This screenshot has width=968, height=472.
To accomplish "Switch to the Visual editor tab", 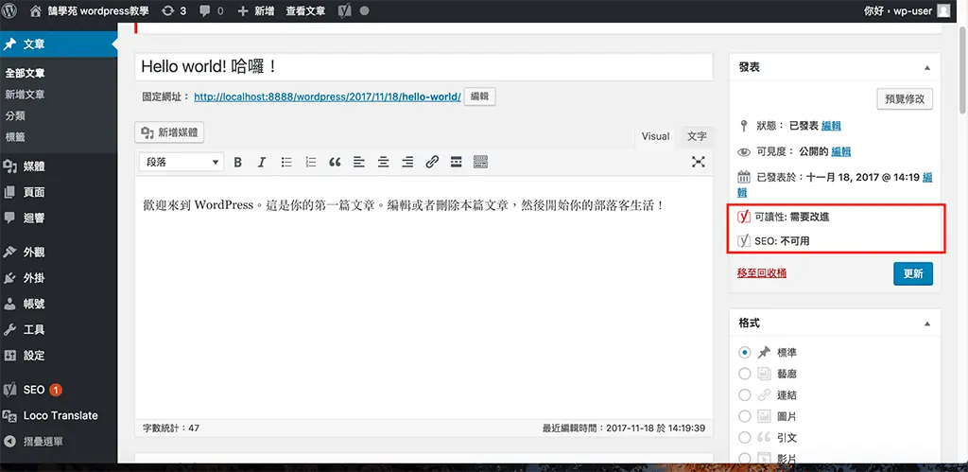I will (x=656, y=136).
